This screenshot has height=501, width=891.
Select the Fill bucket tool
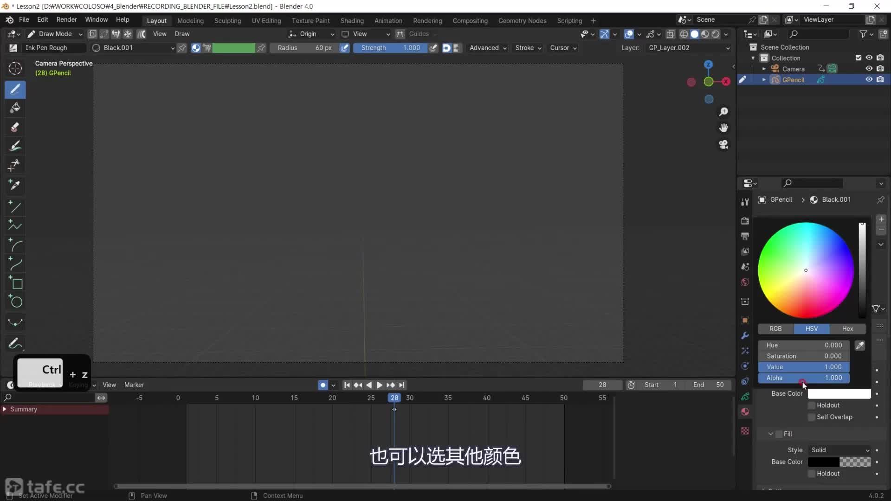click(15, 108)
